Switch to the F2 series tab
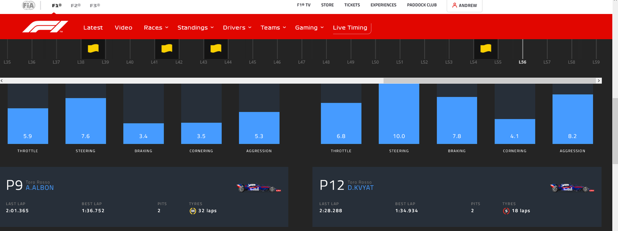Image resolution: width=618 pixels, height=231 pixels. [x=75, y=5]
